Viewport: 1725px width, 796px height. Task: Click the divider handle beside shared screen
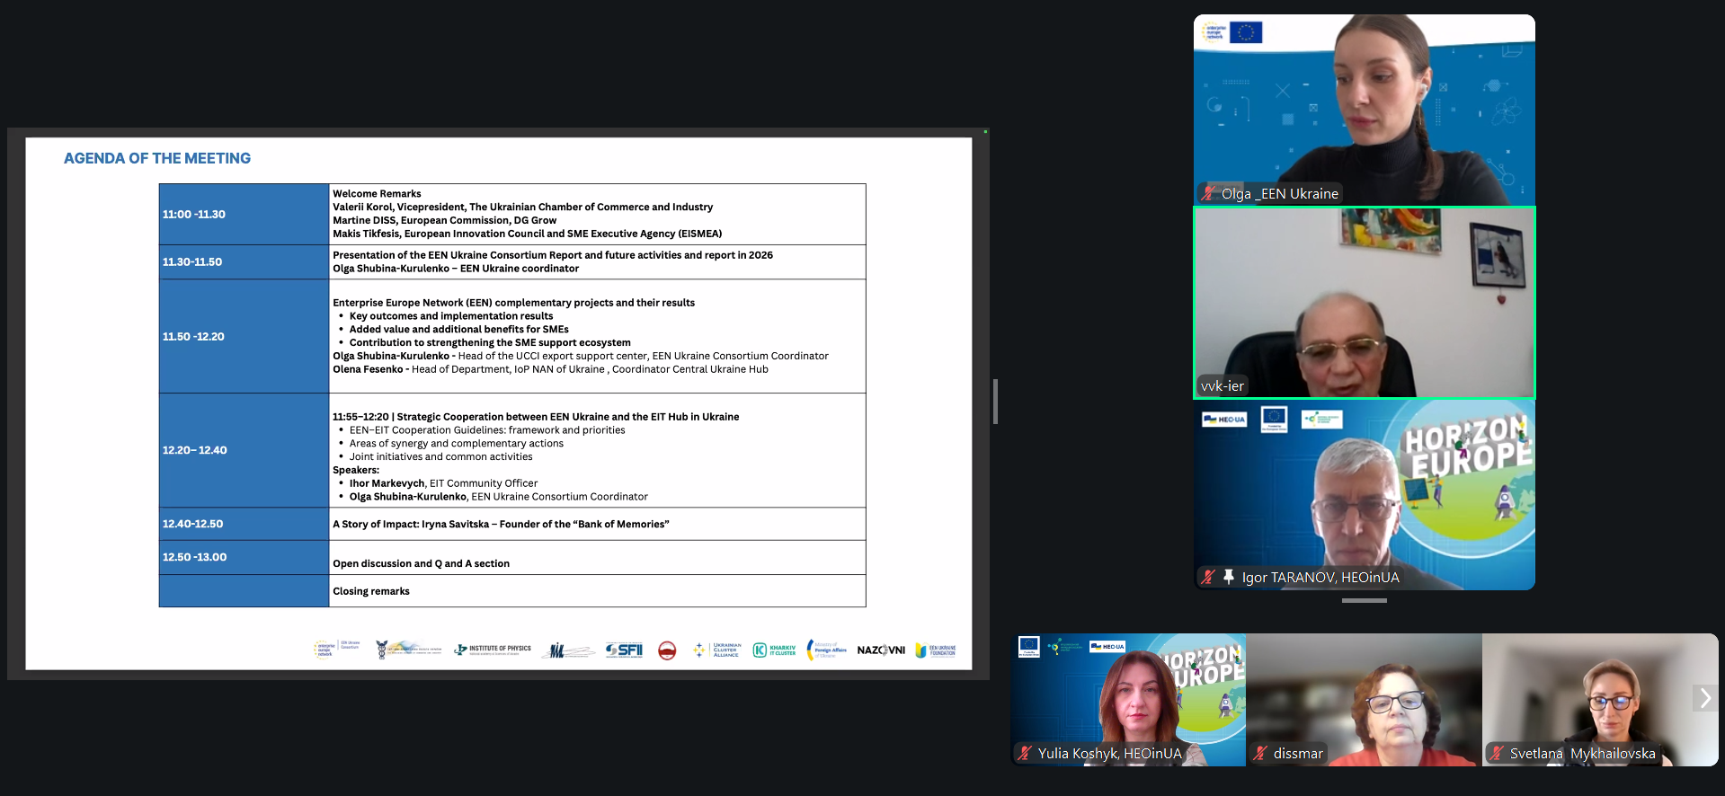point(995,401)
